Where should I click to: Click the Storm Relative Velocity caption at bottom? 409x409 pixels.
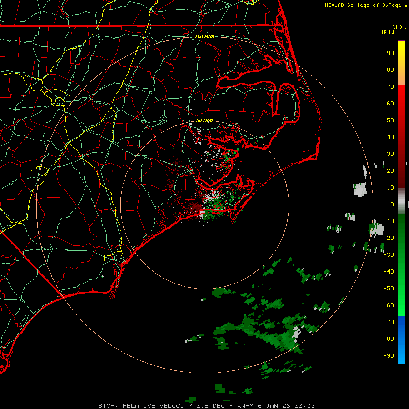click(x=206, y=406)
